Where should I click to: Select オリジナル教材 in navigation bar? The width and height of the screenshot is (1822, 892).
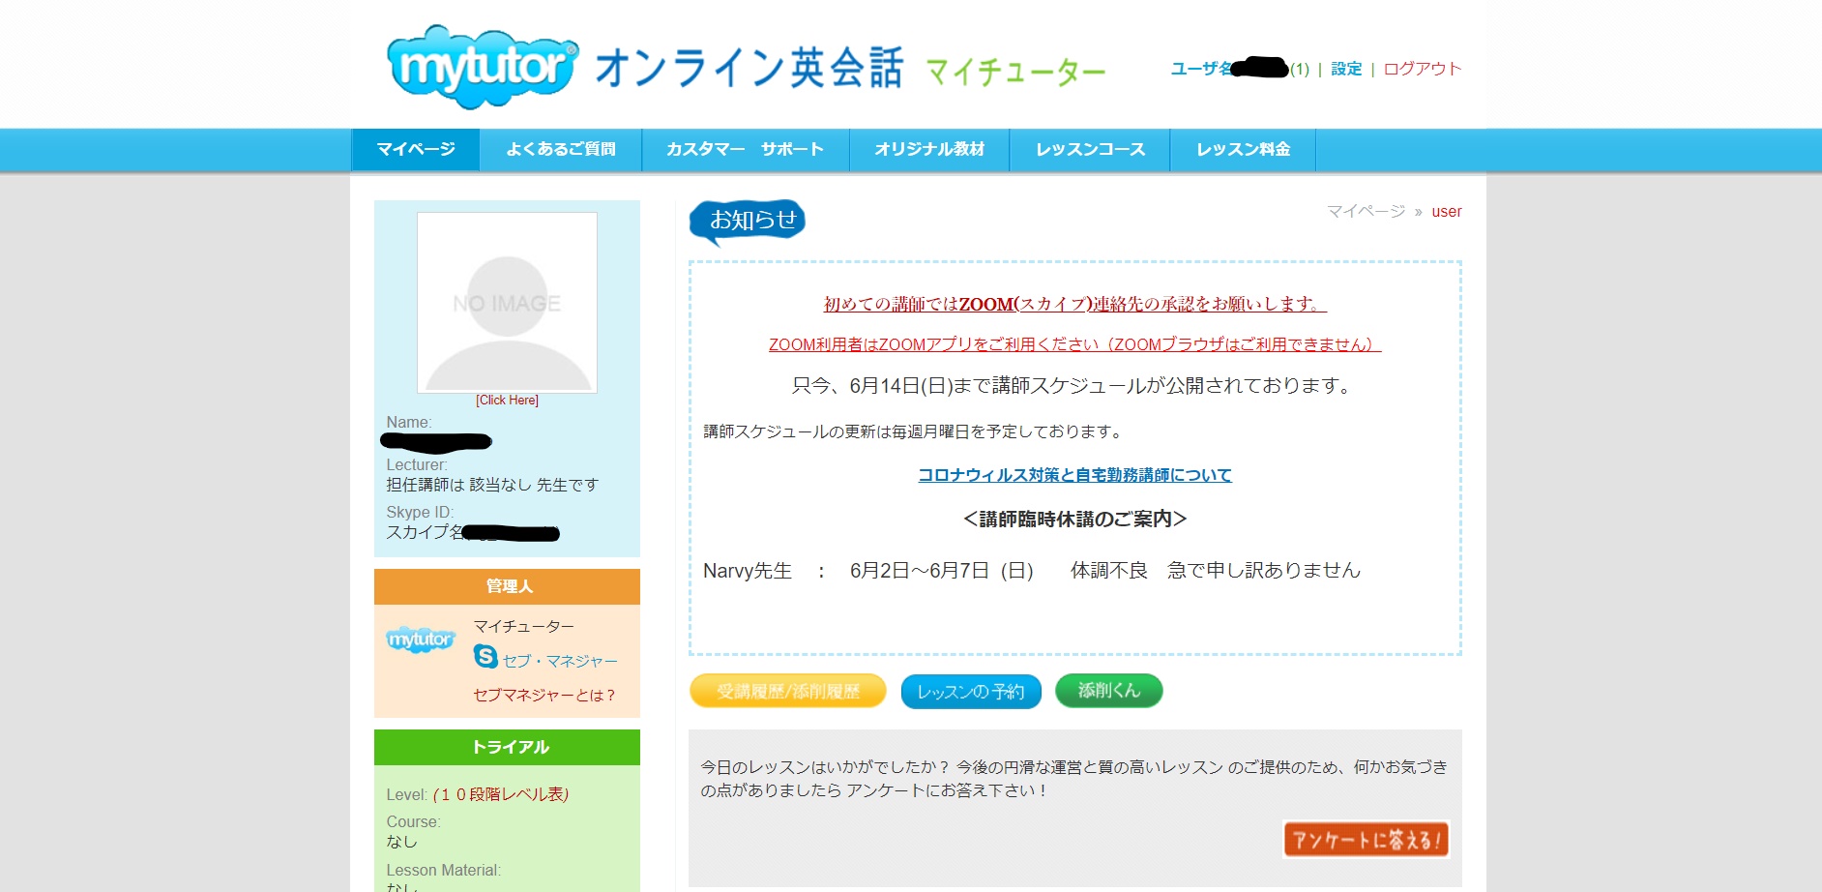click(x=929, y=150)
